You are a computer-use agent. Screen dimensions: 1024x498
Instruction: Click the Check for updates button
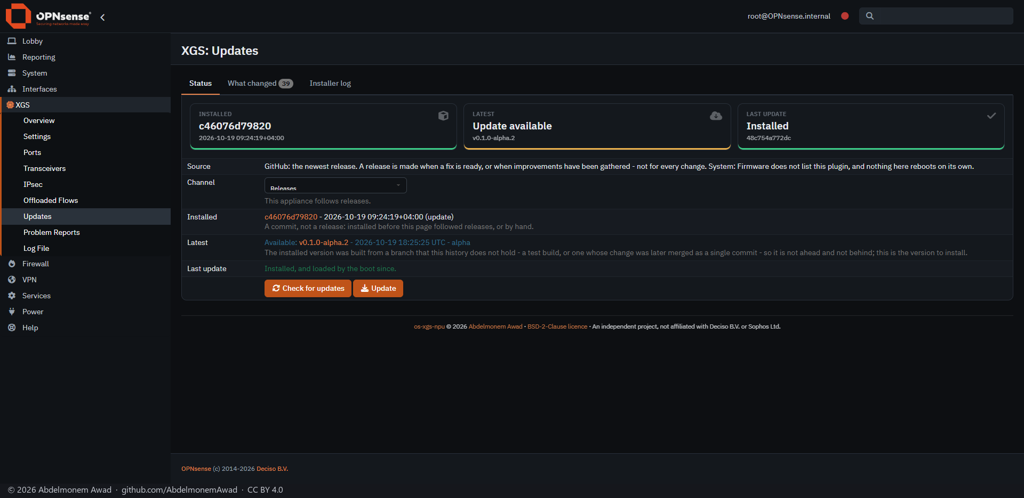click(x=308, y=288)
